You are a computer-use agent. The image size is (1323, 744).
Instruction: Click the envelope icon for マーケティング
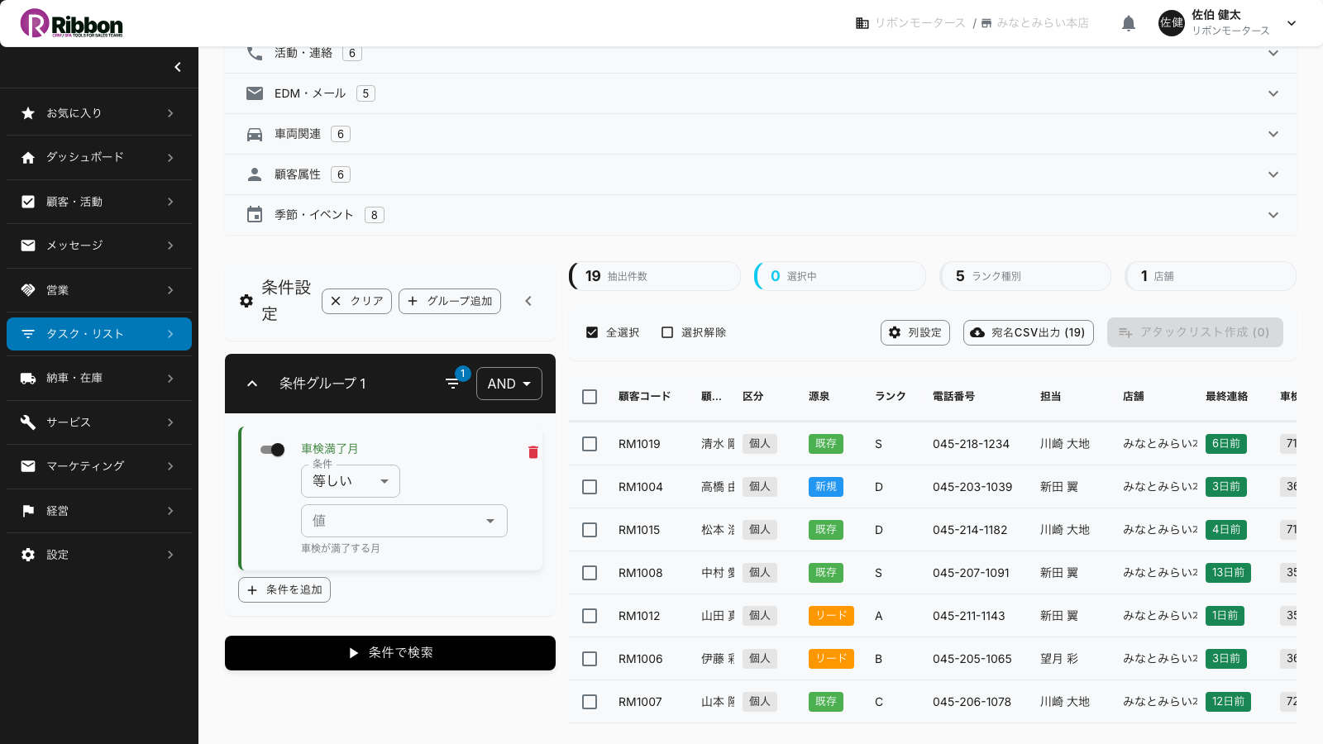pos(28,466)
